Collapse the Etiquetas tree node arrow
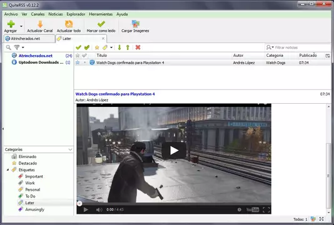Image resolution: width=334 pixels, height=225 pixels. click(8, 169)
